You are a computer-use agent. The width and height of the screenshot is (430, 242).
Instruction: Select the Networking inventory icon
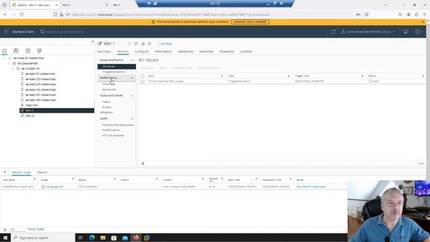click(40, 51)
